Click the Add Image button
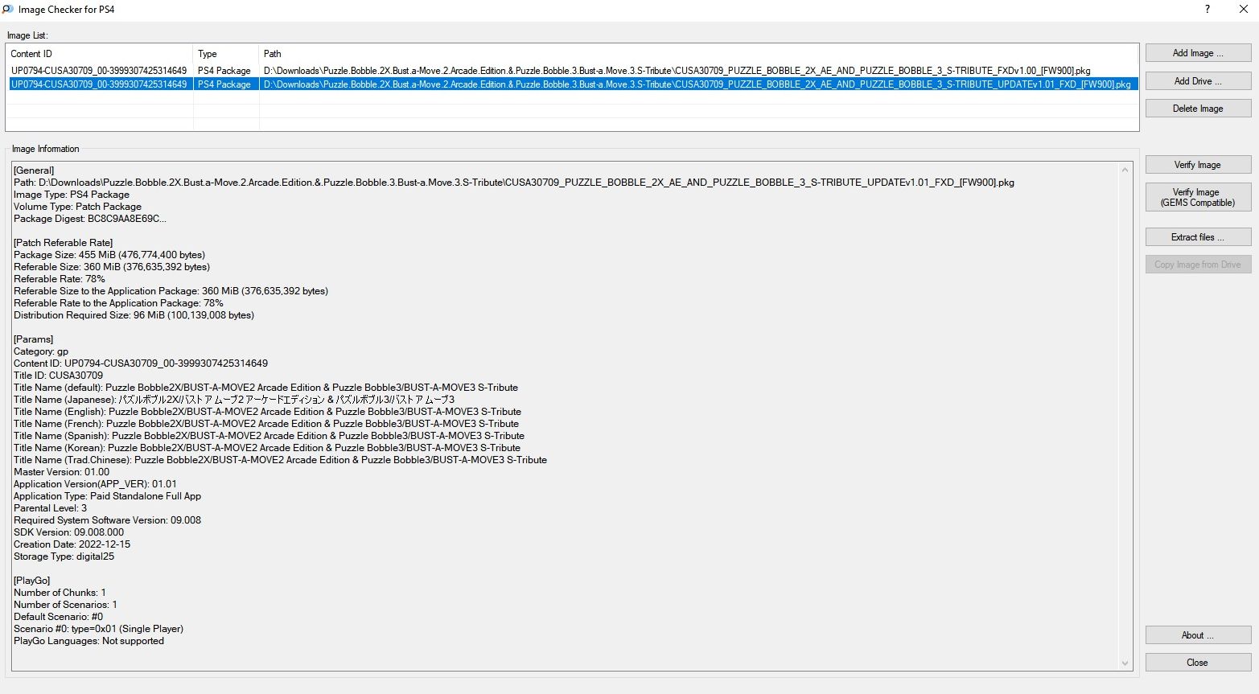This screenshot has height=694, width=1259. click(1198, 53)
